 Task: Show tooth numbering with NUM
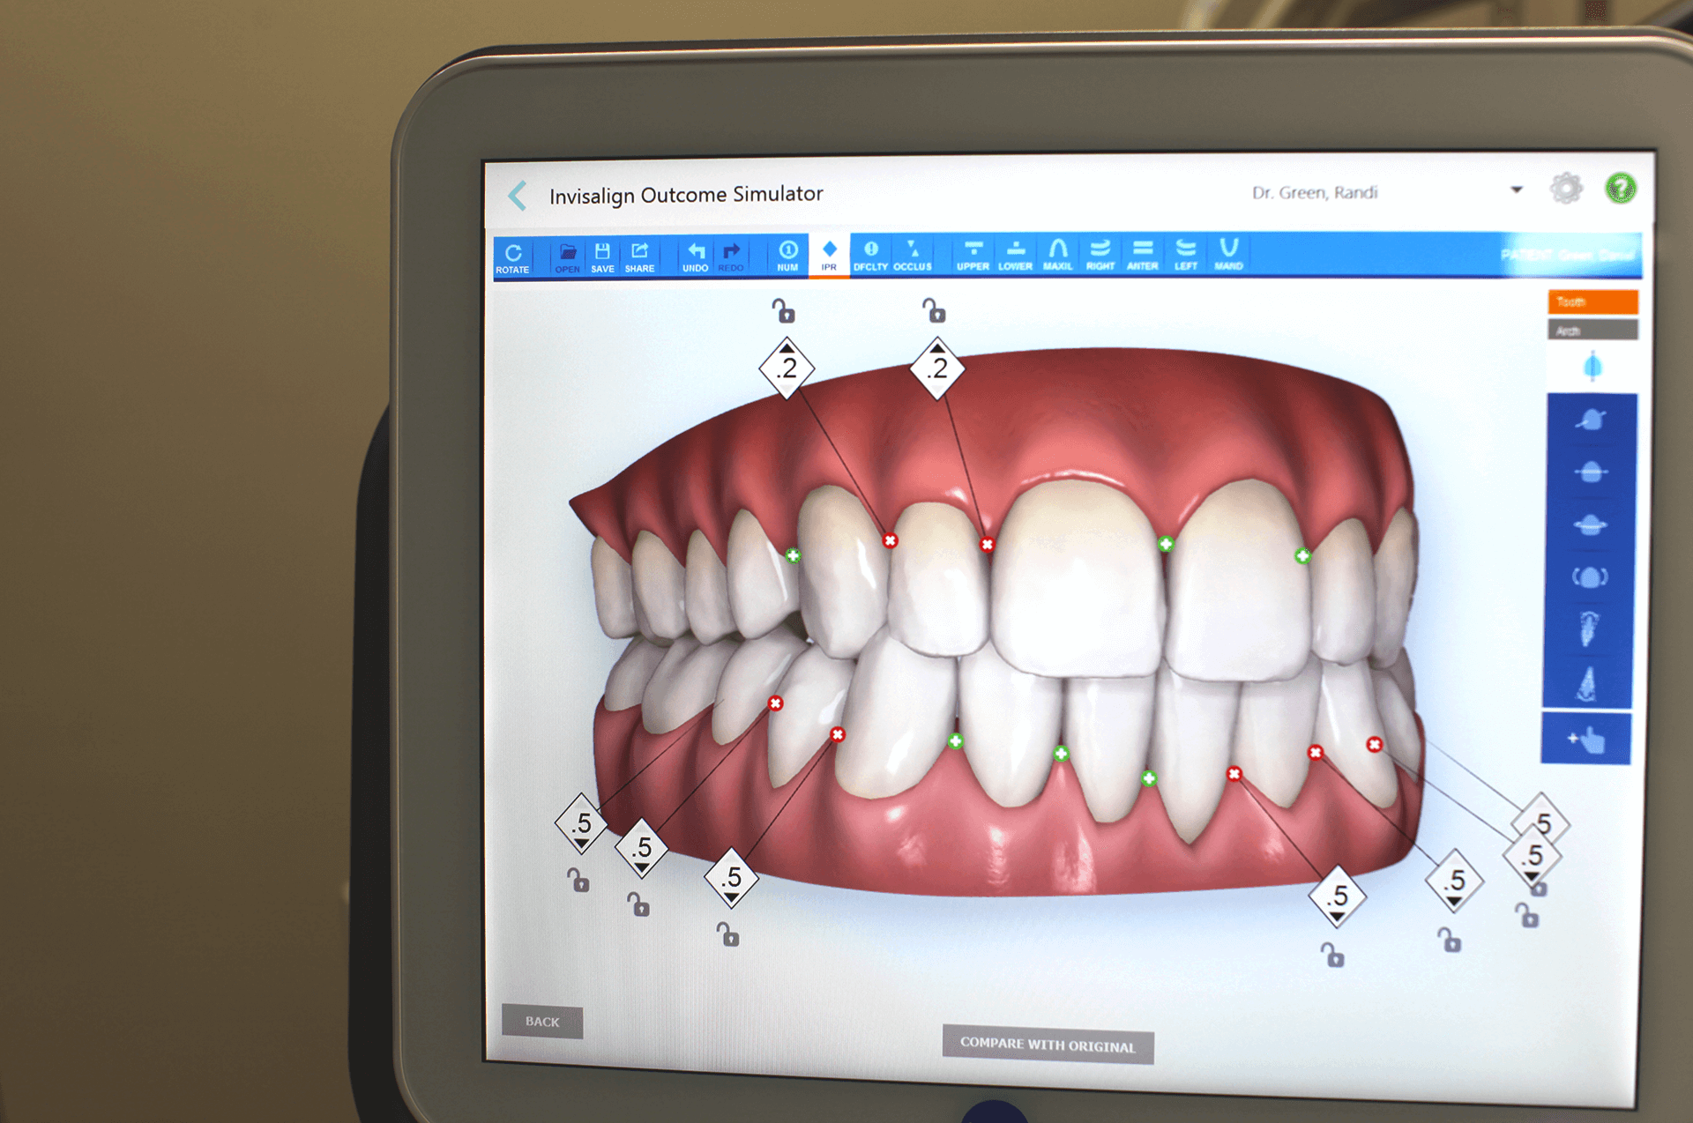point(787,257)
